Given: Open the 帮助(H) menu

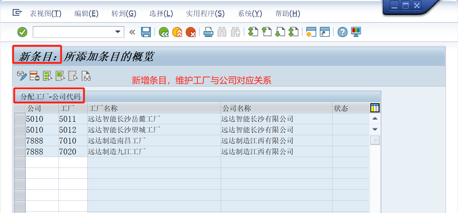Looking at the screenshot, I should tap(288, 14).
